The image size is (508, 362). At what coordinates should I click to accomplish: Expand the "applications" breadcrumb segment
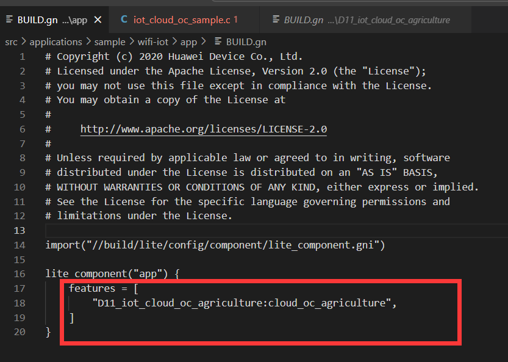55,42
